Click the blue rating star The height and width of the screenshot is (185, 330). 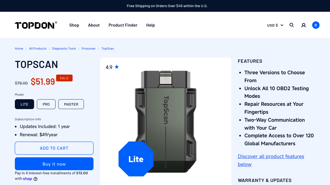(x=117, y=67)
